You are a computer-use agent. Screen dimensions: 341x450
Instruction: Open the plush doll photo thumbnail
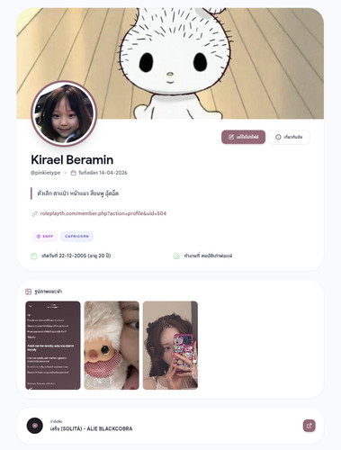click(112, 346)
